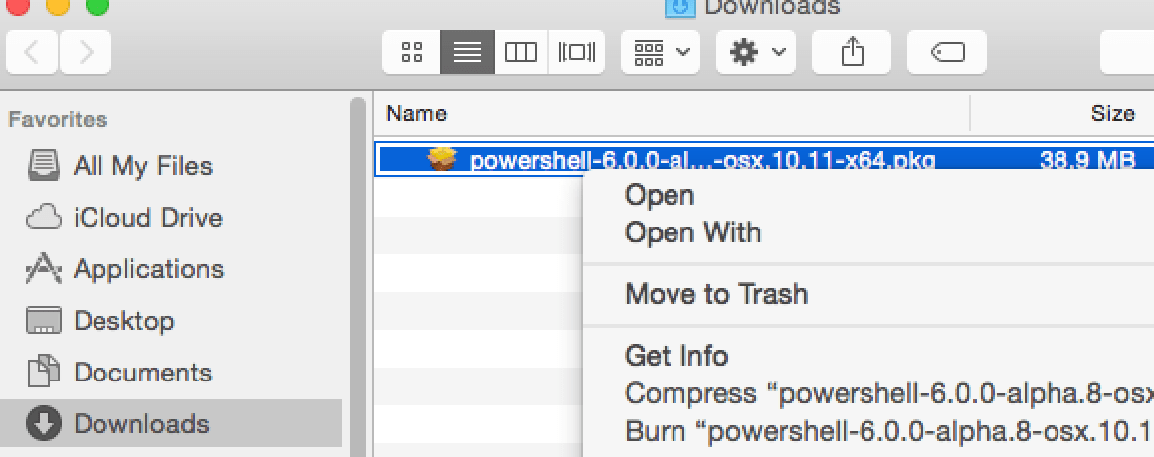The image size is (1154, 457).
Task: Click the All My Files sidebar icon
Action: tap(44, 165)
